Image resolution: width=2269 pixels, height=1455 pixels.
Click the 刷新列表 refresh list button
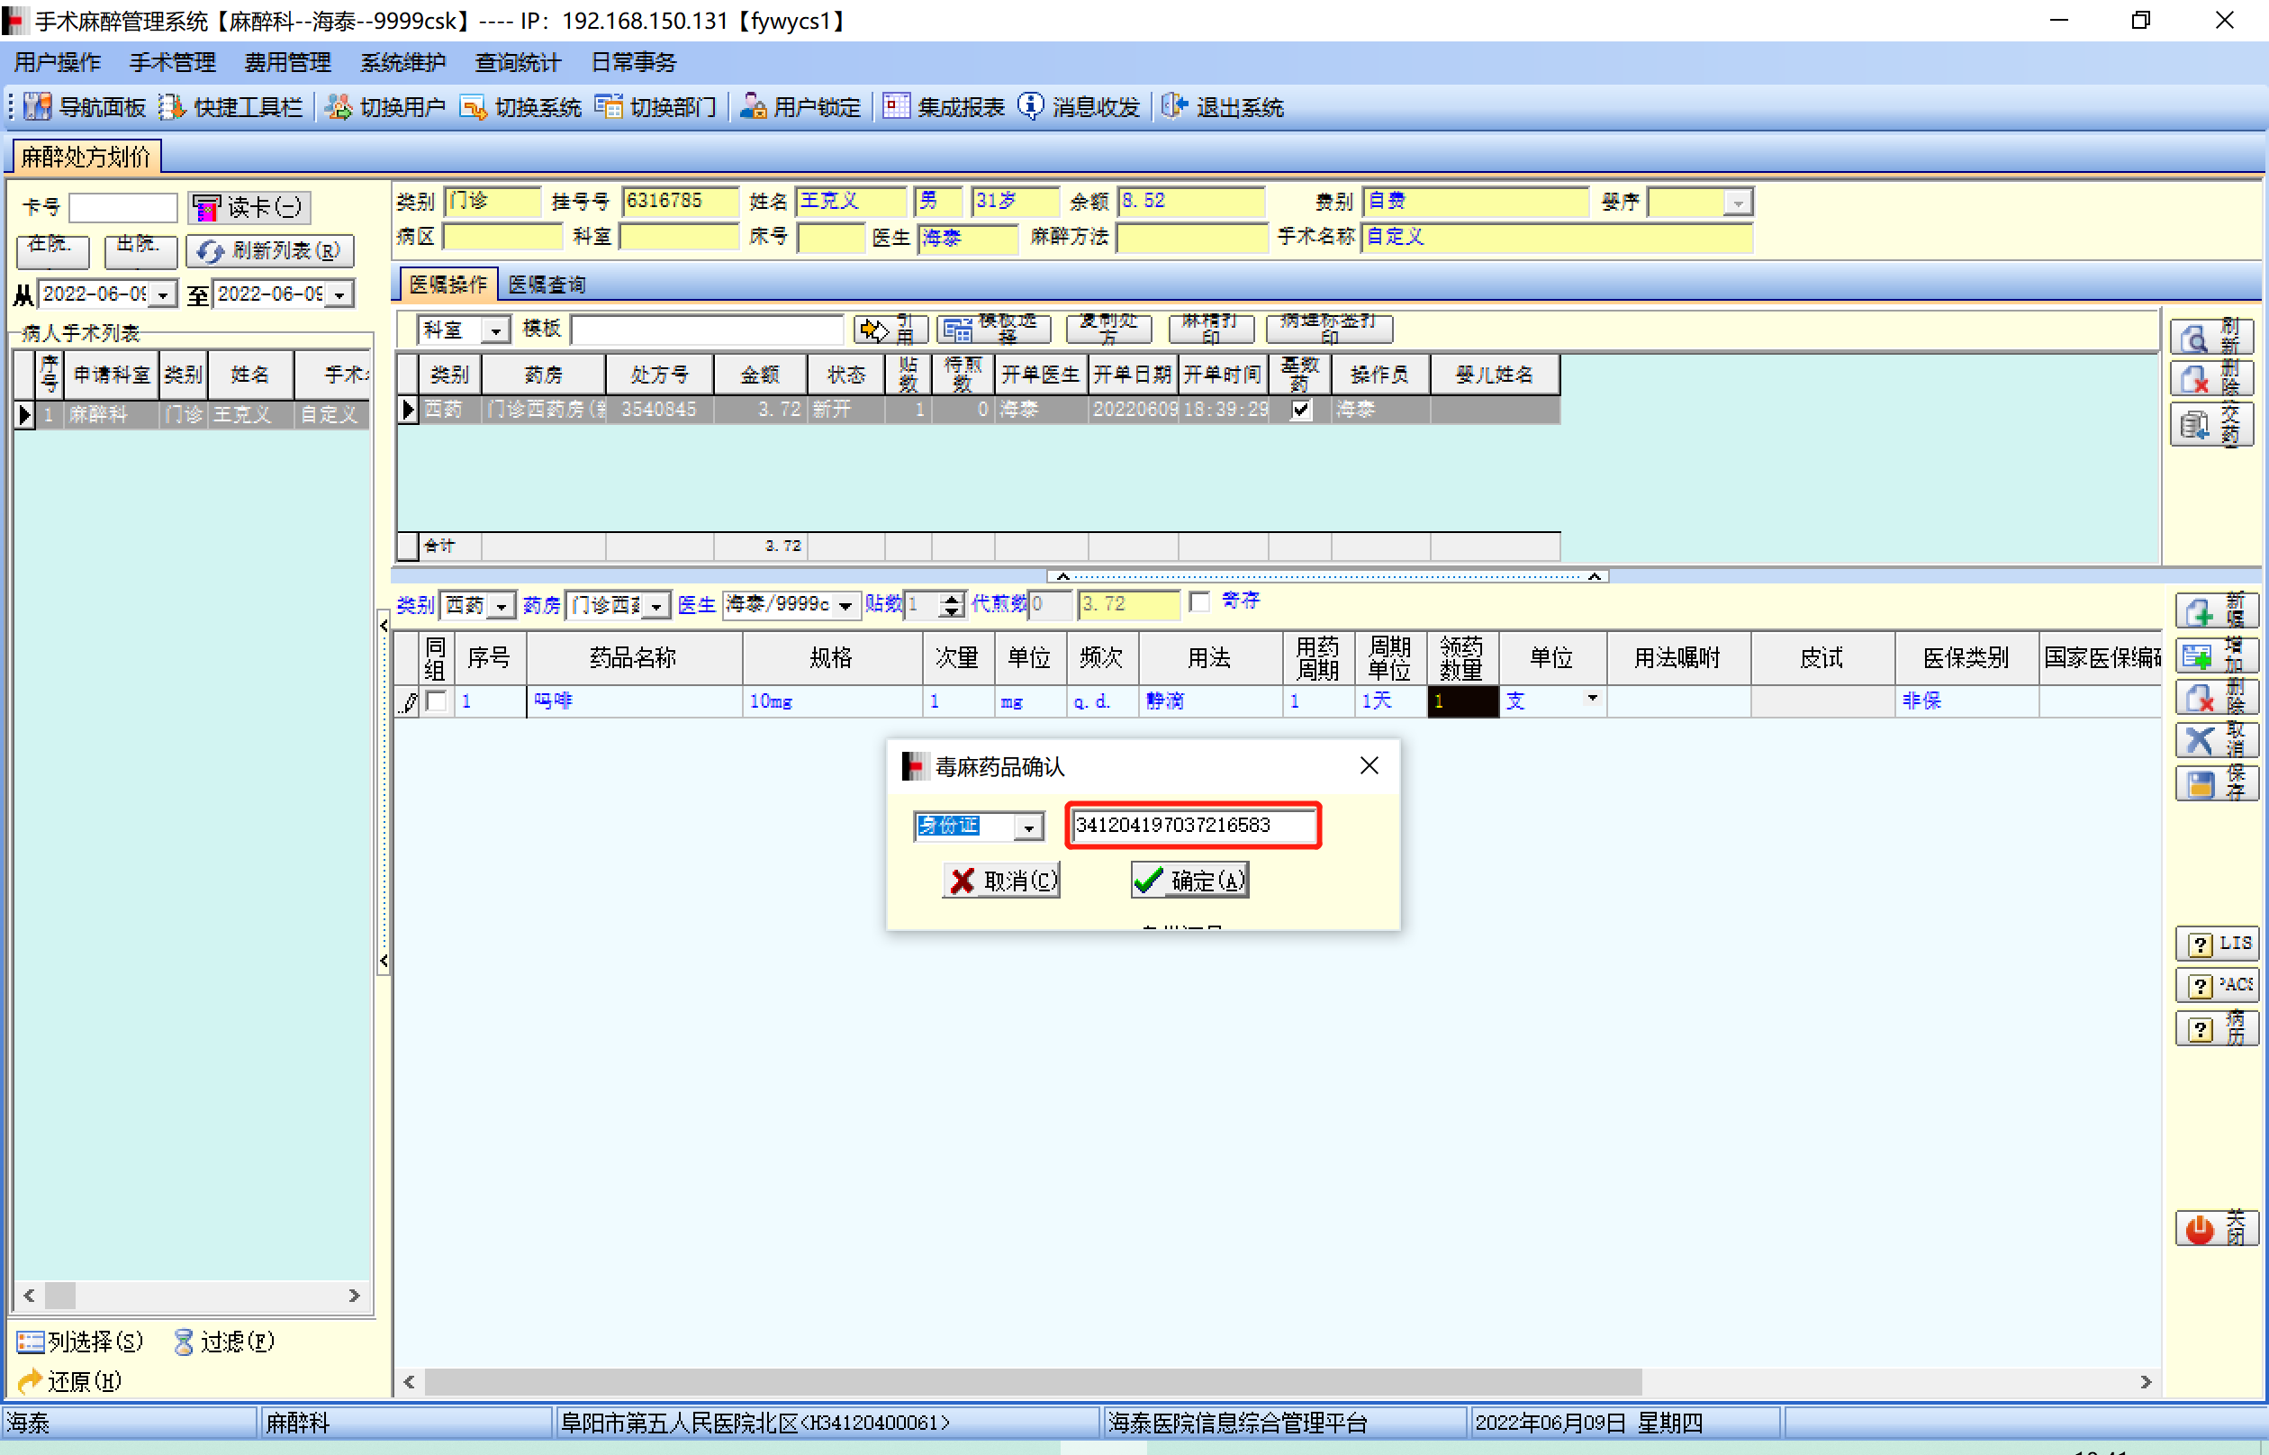click(270, 250)
